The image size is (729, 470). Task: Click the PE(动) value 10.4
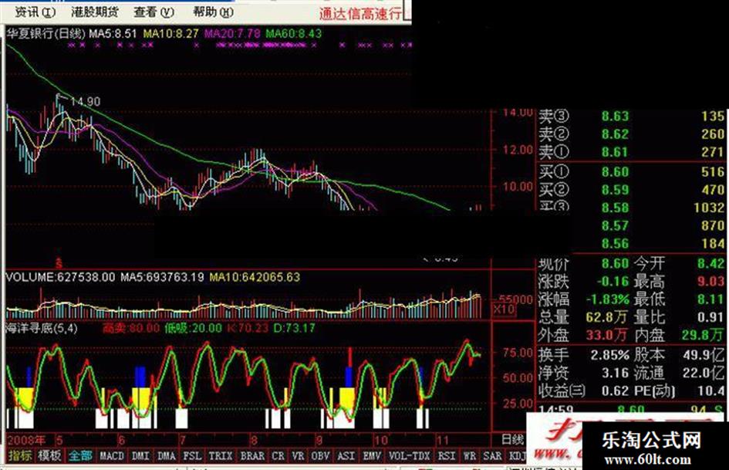[710, 391]
